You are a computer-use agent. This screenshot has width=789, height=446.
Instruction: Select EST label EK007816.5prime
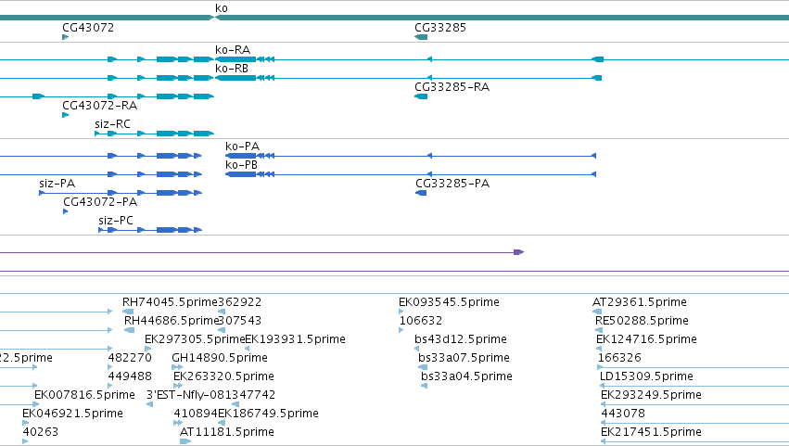tap(84, 395)
